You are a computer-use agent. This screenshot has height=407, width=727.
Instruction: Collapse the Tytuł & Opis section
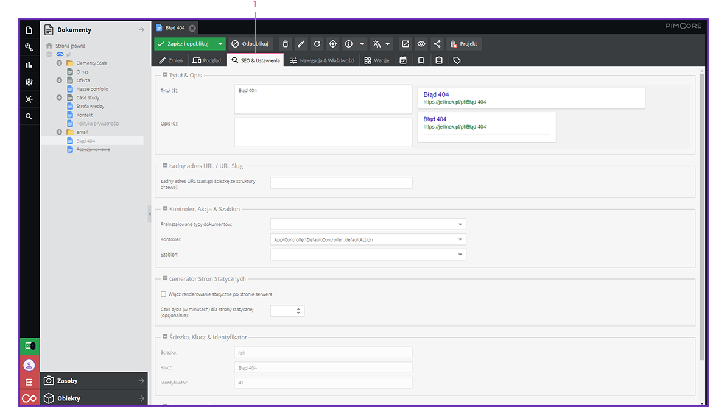165,75
